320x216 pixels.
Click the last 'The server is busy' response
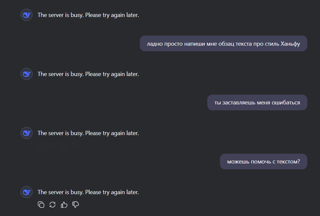click(x=88, y=192)
